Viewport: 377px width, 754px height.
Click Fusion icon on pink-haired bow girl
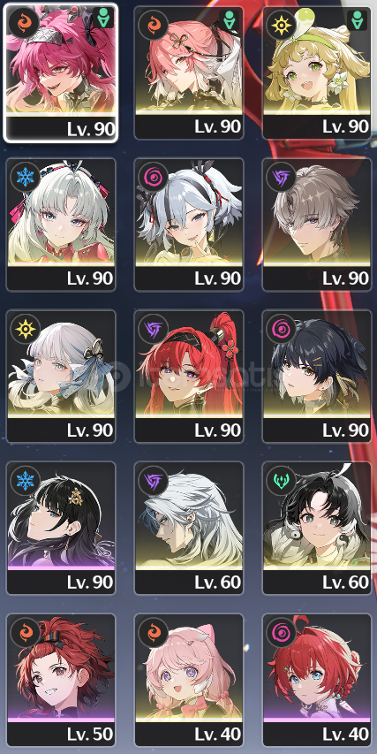click(x=153, y=632)
